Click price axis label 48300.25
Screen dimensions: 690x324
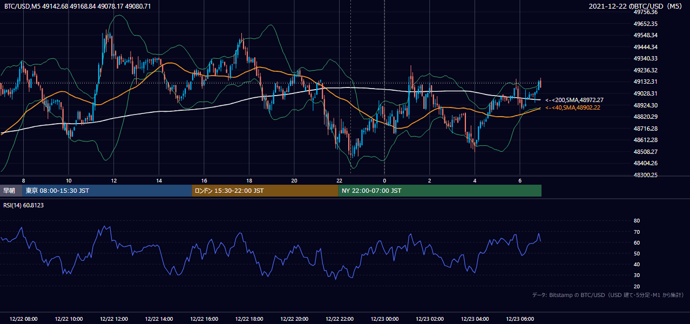[x=645, y=175]
